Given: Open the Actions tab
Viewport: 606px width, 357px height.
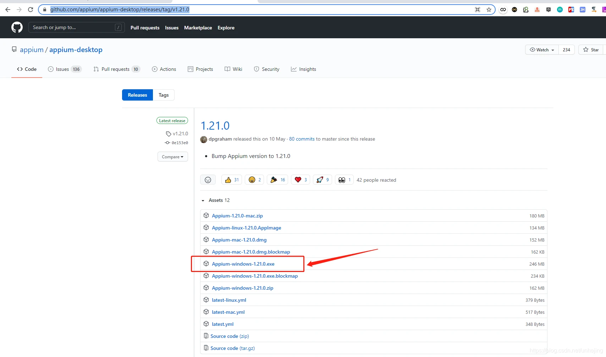Looking at the screenshot, I should [164, 69].
